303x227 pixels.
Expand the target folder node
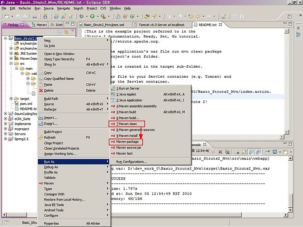11,98
